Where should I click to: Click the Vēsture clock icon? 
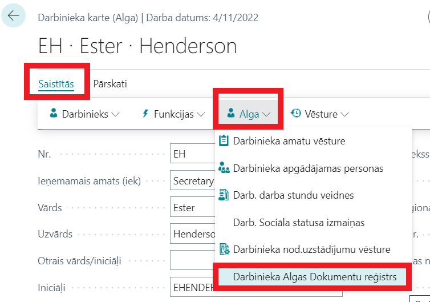point(296,114)
